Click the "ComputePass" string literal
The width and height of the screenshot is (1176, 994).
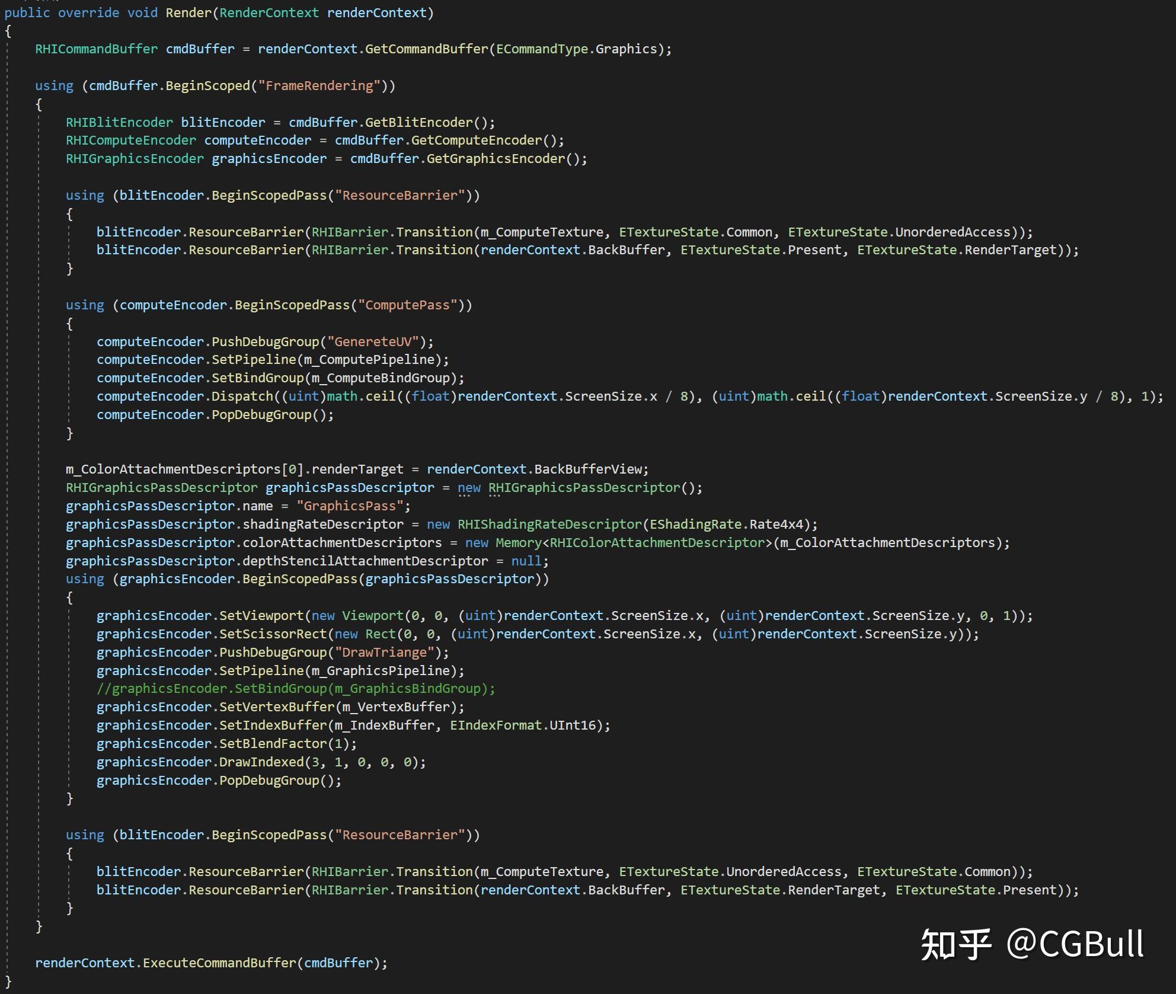pyautogui.click(x=407, y=305)
